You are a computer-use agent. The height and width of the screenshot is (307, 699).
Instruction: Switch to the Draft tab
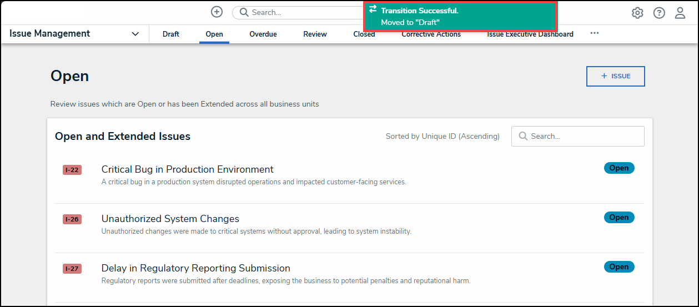pos(171,34)
